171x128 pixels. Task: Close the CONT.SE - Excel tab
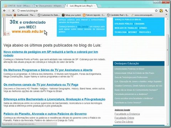[x=32, y=6]
